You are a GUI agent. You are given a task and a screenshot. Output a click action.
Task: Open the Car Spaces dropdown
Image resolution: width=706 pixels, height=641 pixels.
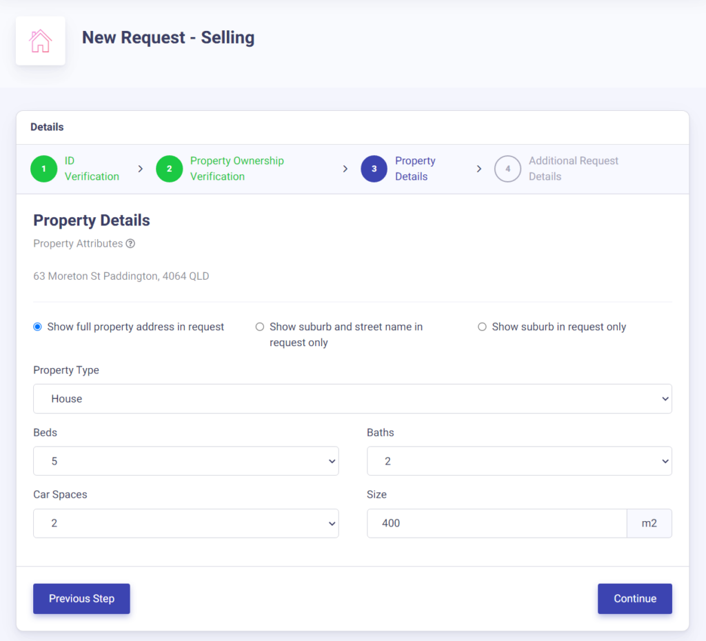pos(185,523)
